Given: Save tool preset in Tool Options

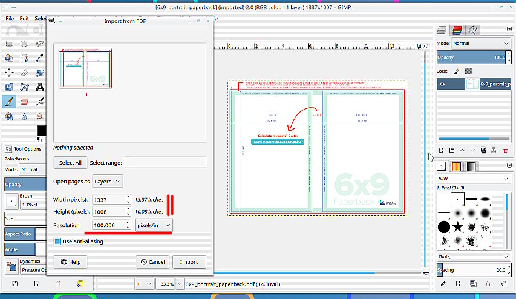Looking at the screenshot, I should coord(15,283).
